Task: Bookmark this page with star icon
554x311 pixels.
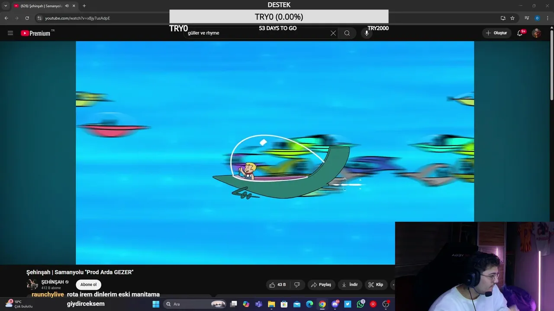Action: pyautogui.click(x=512, y=18)
